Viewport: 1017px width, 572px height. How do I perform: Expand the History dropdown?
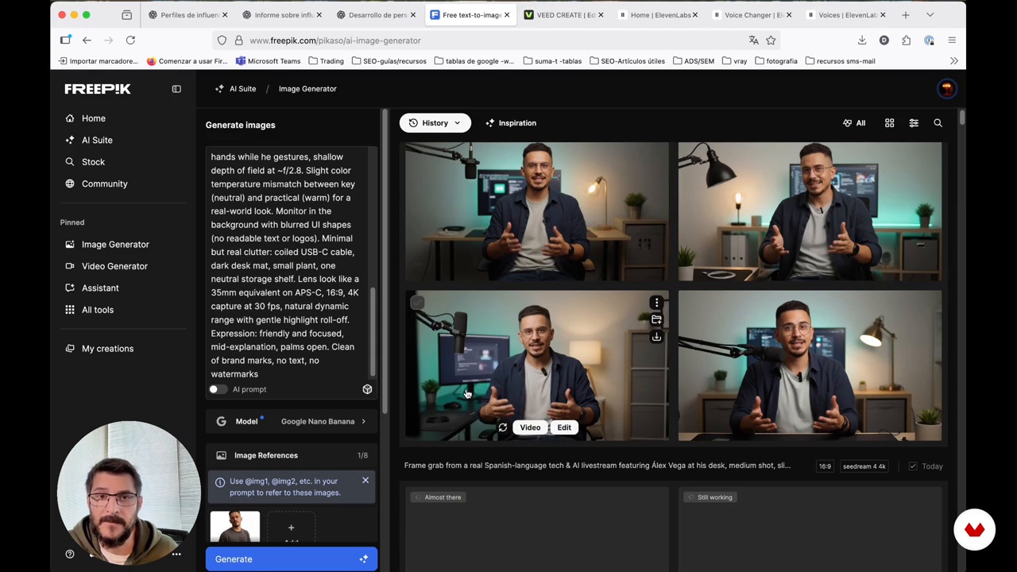pyautogui.click(x=435, y=123)
